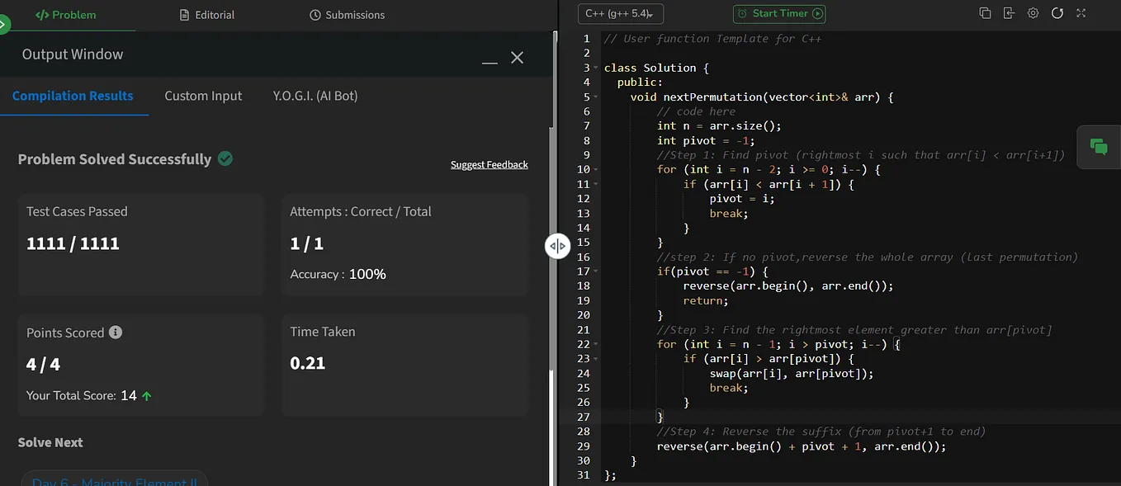Screen dimensions: 1121x486
Task: Click the Problem lightning-code icon
Action: pos(43,14)
